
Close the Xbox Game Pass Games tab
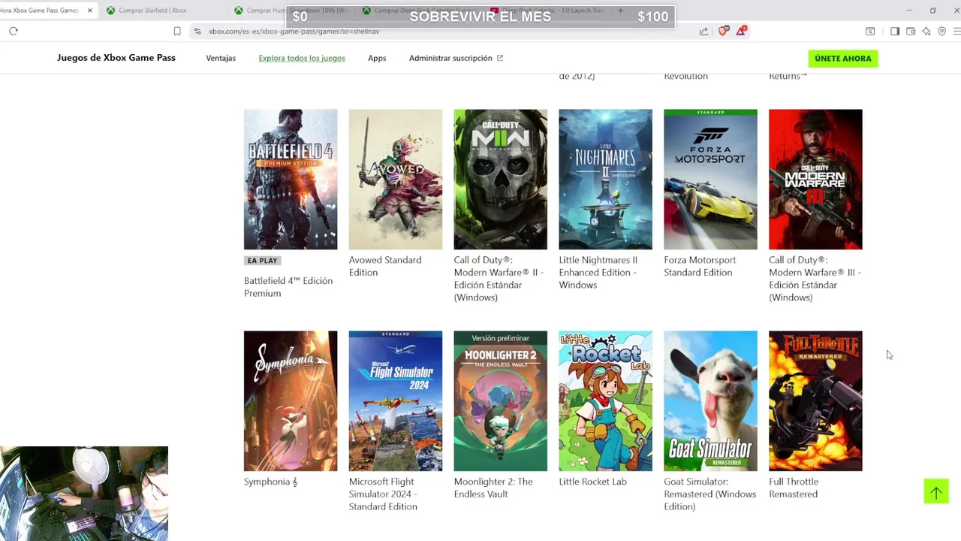89,11
